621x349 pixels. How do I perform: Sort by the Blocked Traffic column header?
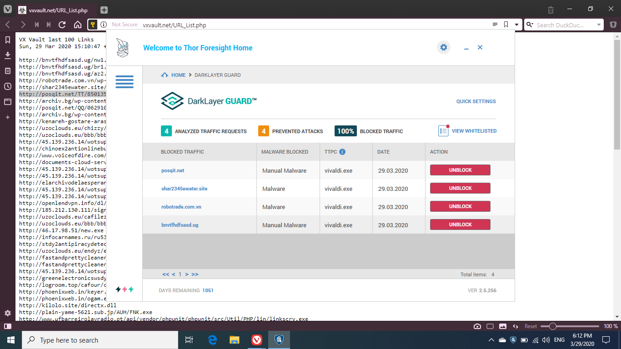click(x=182, y=152)
